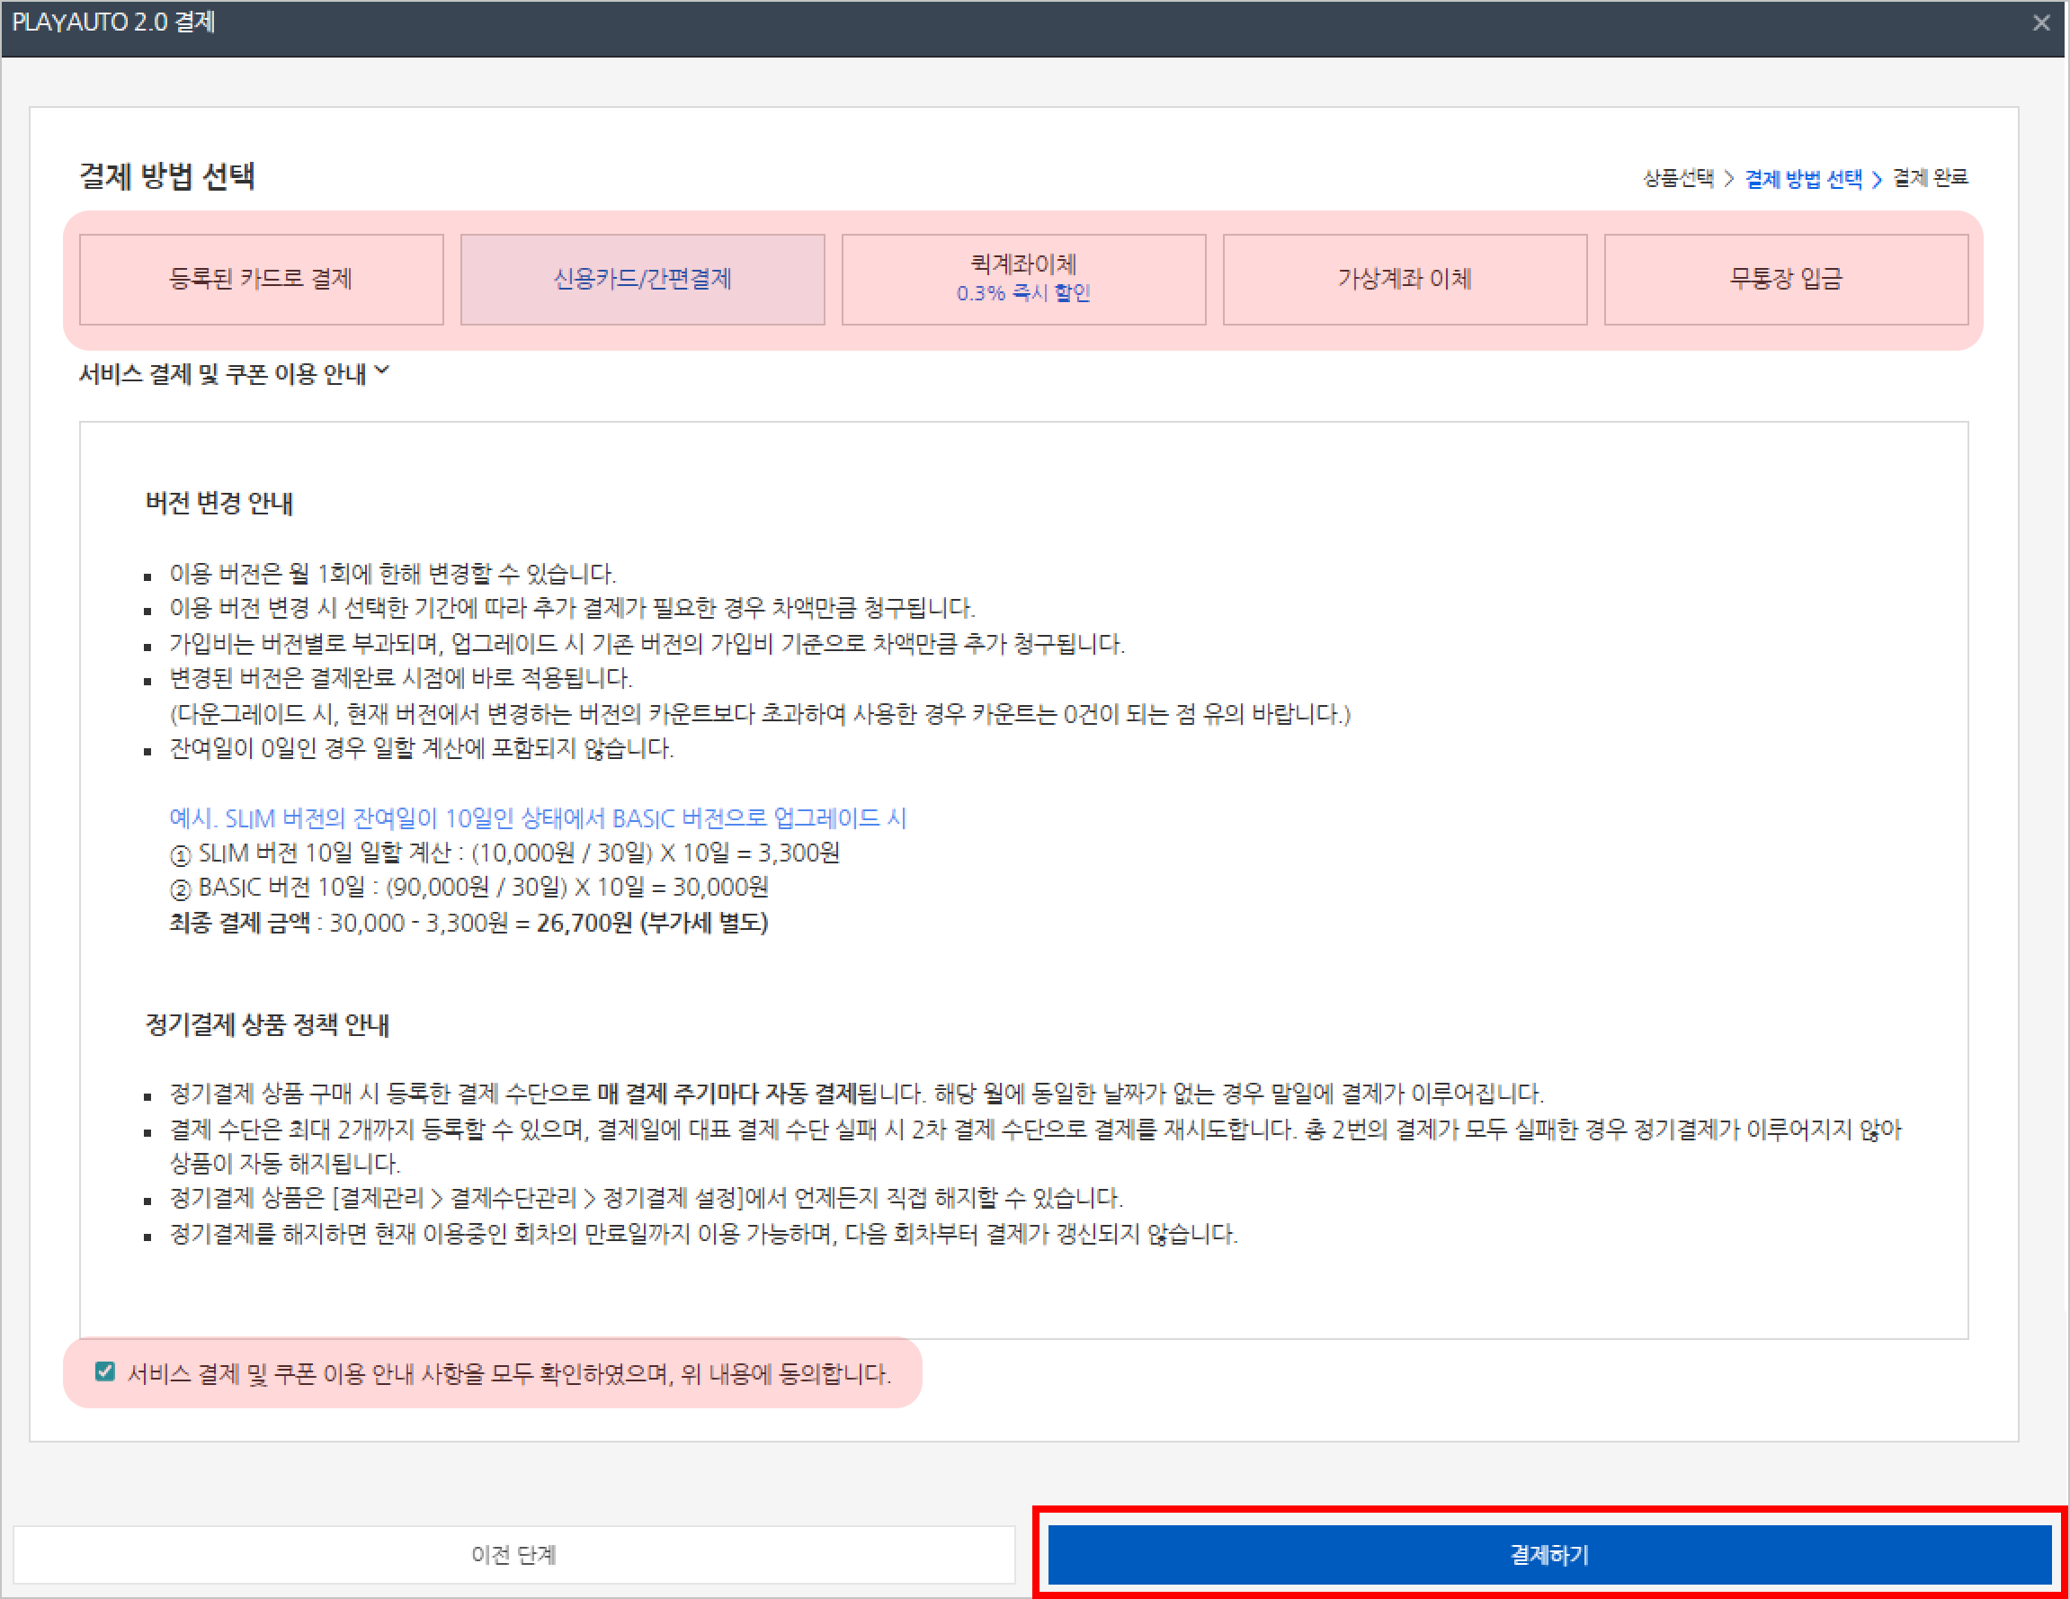Click the 0.3% 즉시 할인 label
The image size is (2070, 1599).
tap(1022, 294)
